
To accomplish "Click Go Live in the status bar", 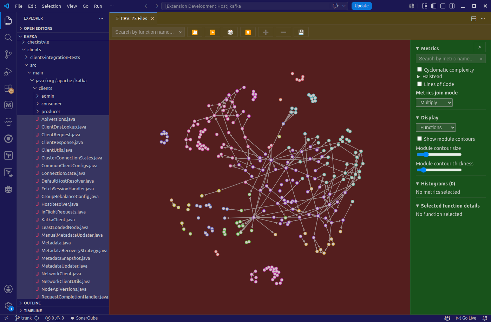I will tap(466, 318).
